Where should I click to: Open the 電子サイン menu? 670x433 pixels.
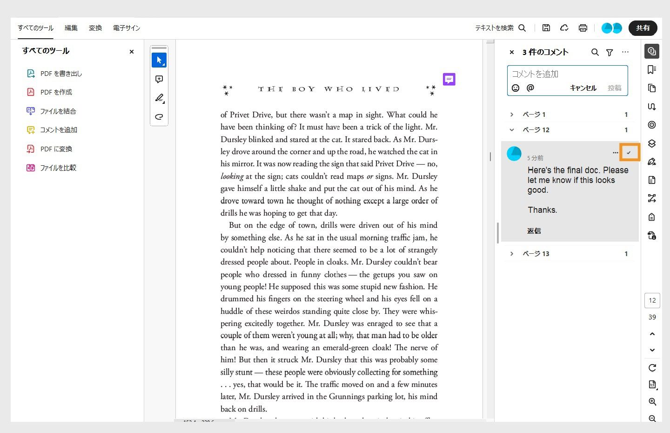click(x=127, y=28)
